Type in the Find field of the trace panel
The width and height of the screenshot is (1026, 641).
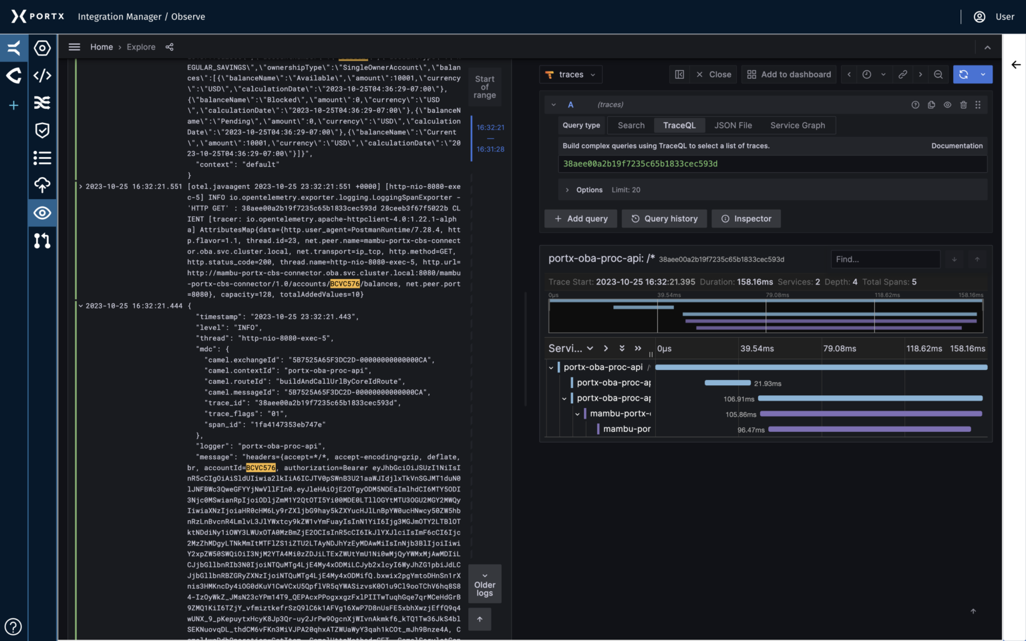[x=886, y=259]
